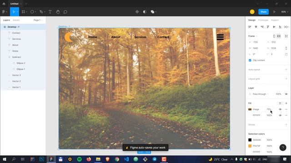The width and height of the screenshot is (291, 163).
Task: Select the Text tool
Action: pos(50,12)
